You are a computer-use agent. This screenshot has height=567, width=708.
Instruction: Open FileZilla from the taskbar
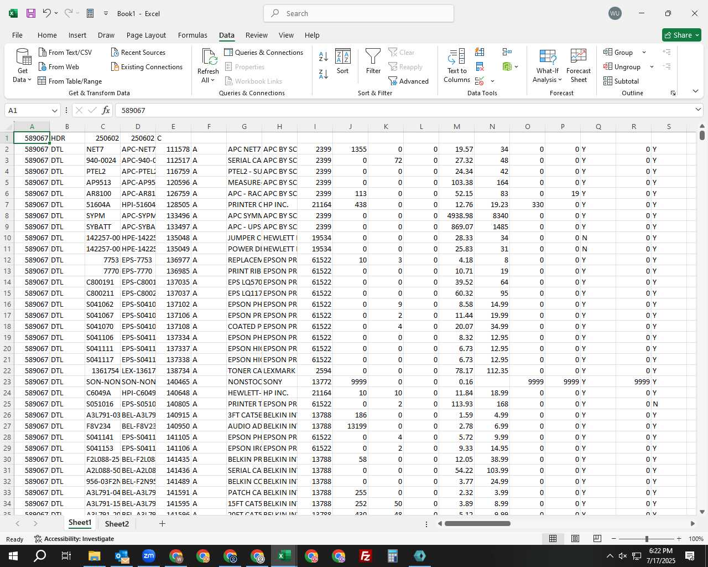[366, 556]
